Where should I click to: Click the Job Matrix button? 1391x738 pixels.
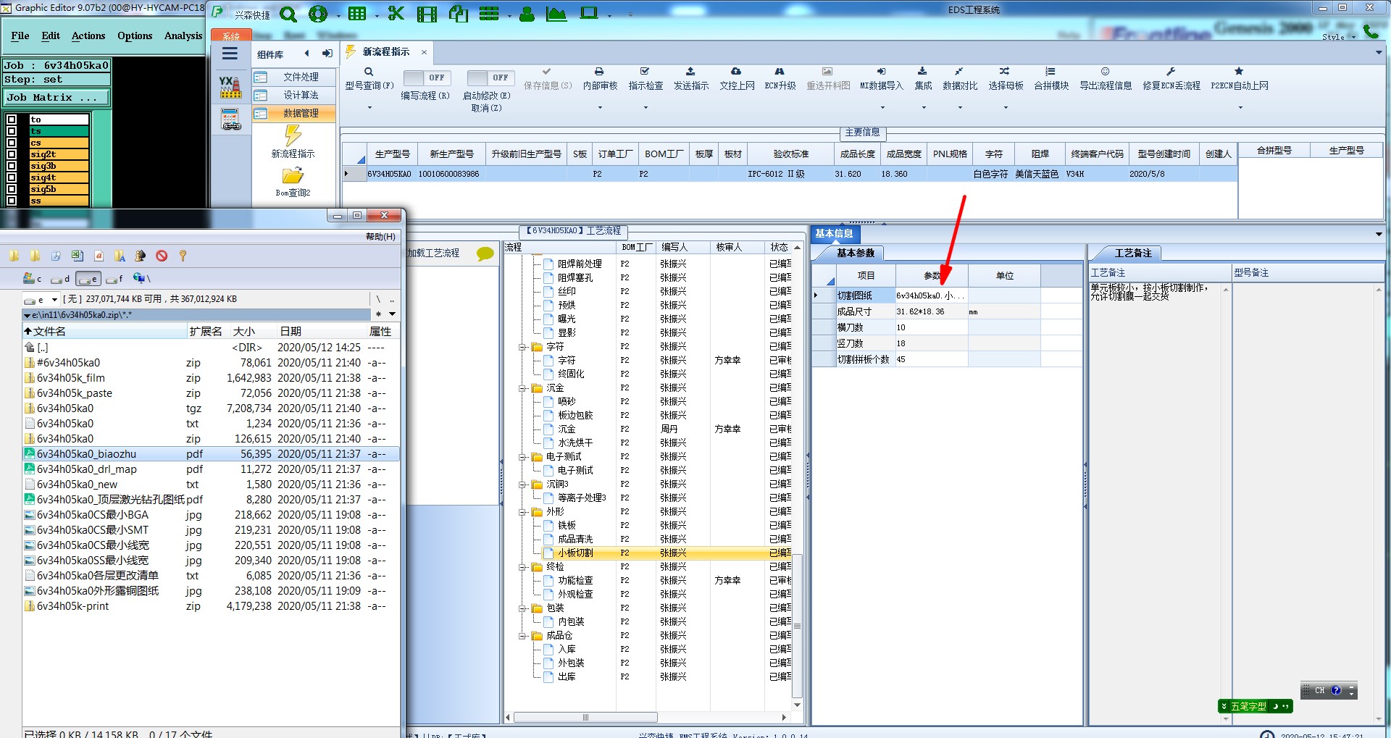tap(57, 97)
